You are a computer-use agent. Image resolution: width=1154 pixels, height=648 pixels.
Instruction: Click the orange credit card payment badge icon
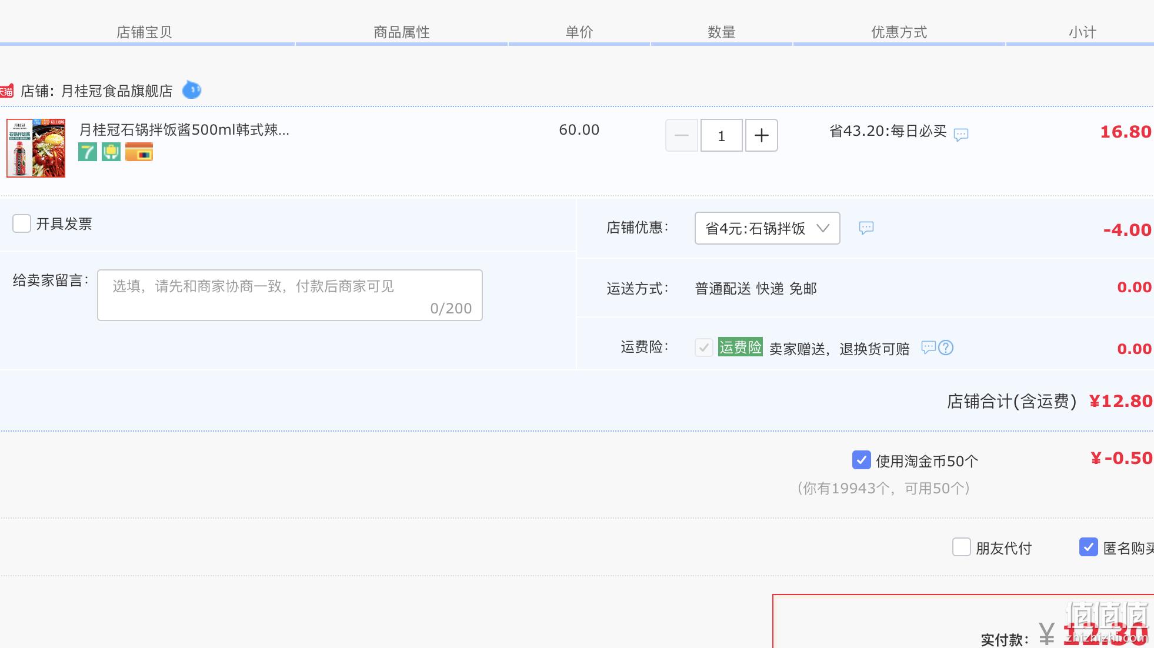(139, 152)
